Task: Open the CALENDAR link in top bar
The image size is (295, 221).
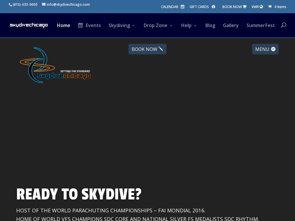Action: point(173,7)
